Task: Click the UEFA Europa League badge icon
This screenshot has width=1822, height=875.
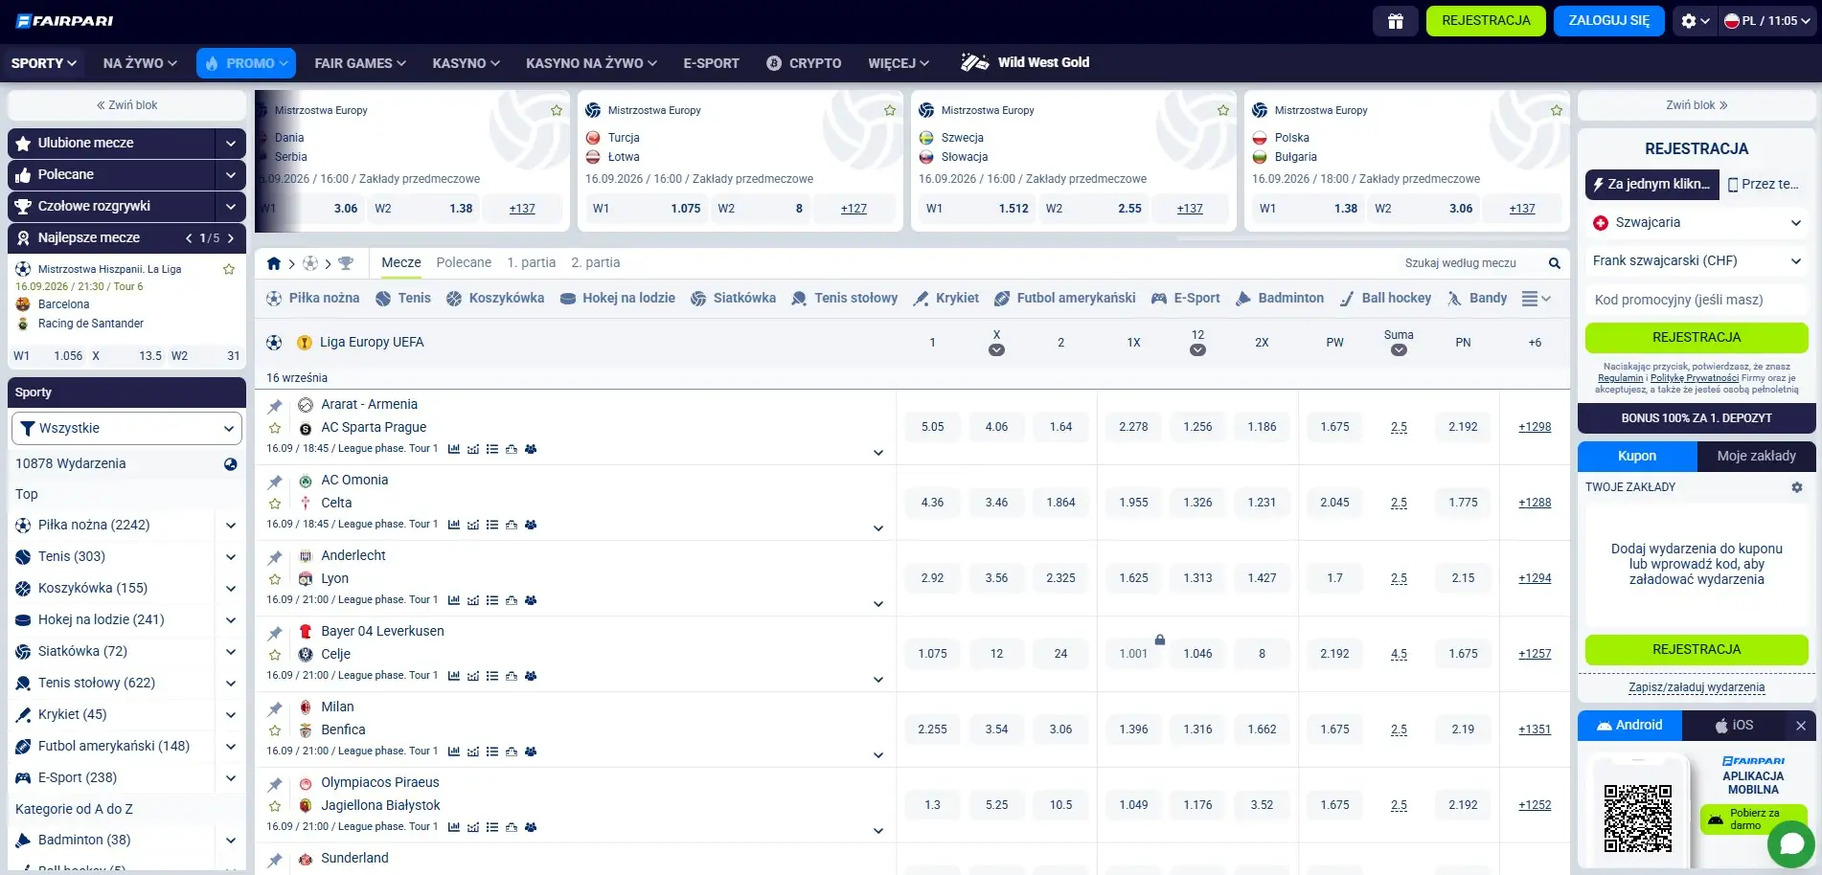Action: point(305,343)
